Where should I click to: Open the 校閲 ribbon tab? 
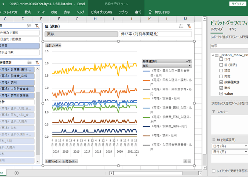[x=54, y=12]
